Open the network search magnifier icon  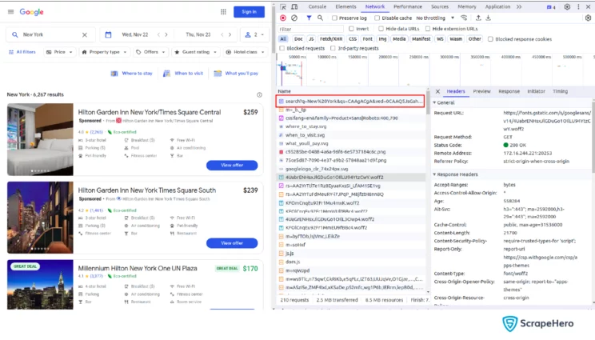320,18
